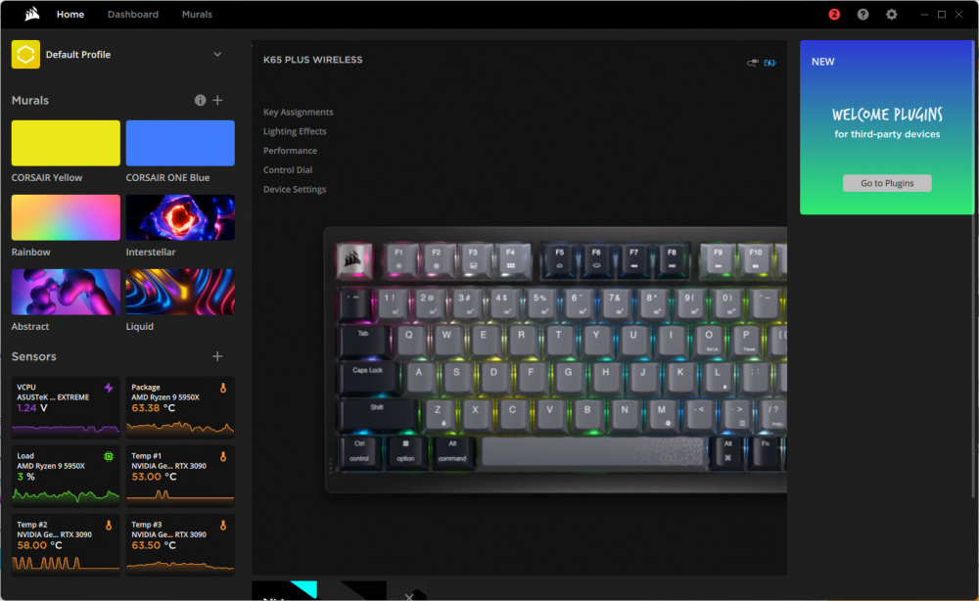This screenshot has height=601, width=979.
Task: Open the Temp #3 63.50 °C sensor card
Action: (x=180, y=544)
